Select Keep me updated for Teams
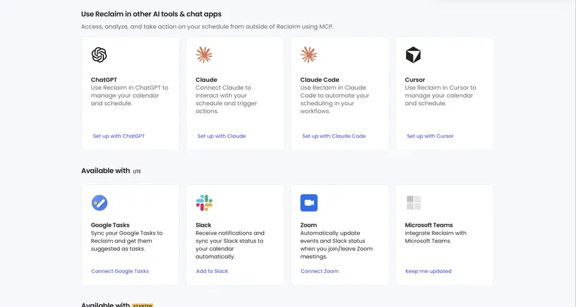The image size is (576, 307). (x=428, y=272)
